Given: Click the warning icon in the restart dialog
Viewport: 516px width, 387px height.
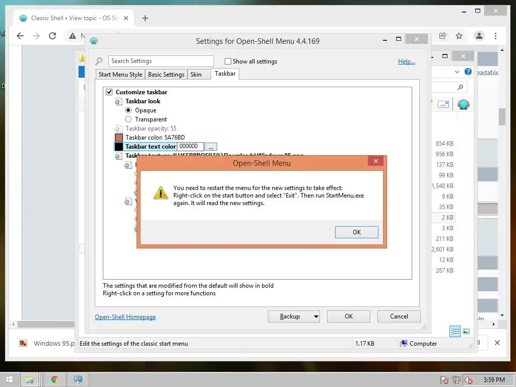Looking at the screenshot, I should [161, 192].
